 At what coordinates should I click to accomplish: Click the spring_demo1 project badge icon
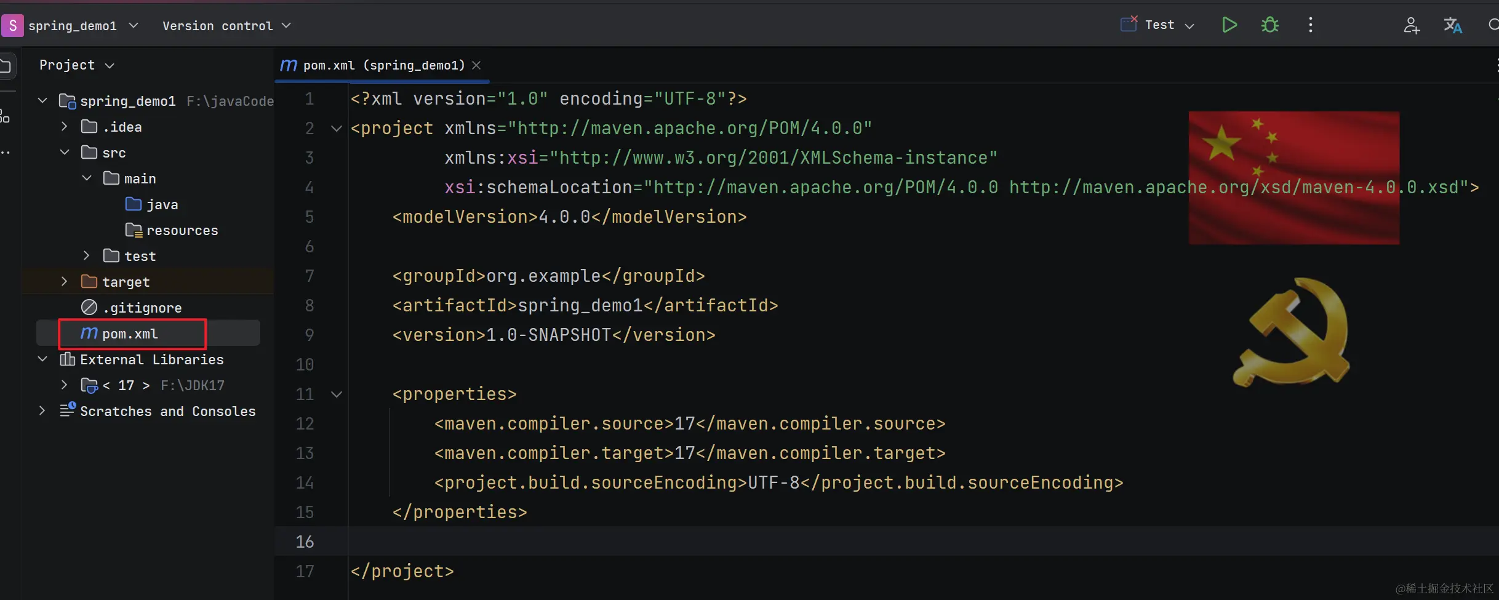pos(12,25)
